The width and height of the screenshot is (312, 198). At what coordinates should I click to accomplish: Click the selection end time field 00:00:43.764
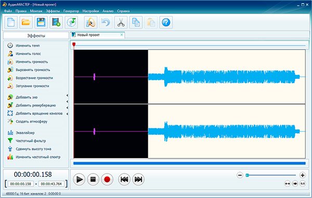(x=51, y=184)
